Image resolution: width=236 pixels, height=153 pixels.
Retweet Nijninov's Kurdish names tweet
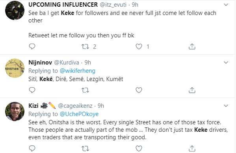pos(85,90)
